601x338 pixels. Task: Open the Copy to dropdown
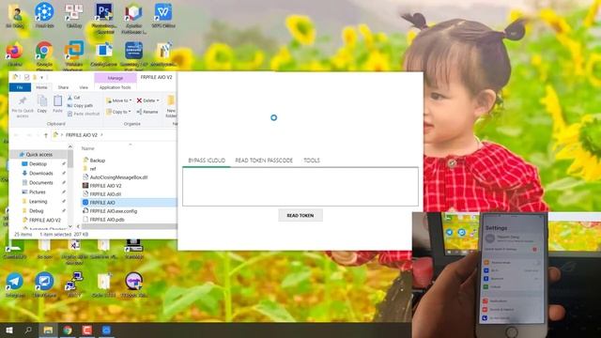pos(118,112)
